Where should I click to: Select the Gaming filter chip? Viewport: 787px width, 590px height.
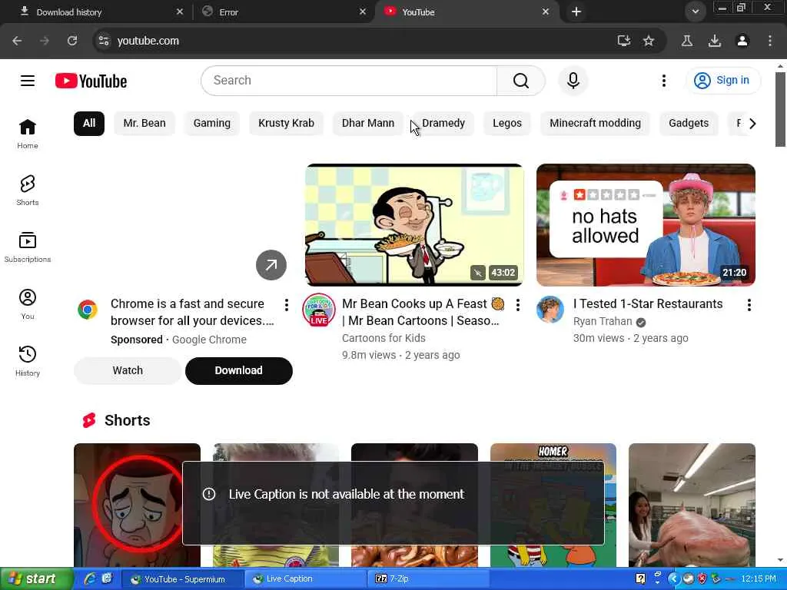(x=212, y=124)
